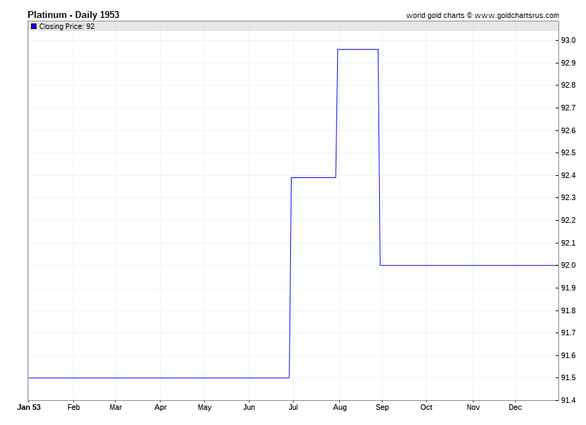Select the 'May' x-axis label

pyautogui.click(x=205, y=408)
